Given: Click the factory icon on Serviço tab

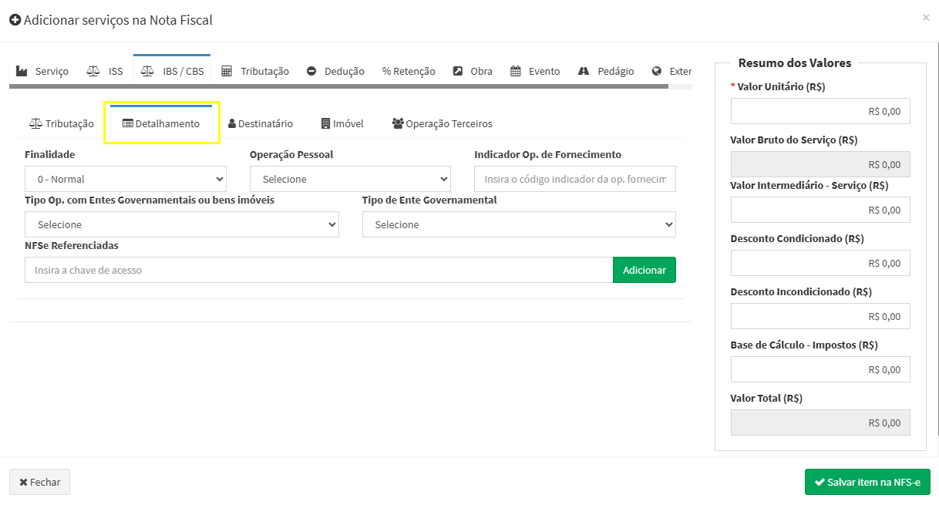Looking at the screenshot, I should 22,71.
